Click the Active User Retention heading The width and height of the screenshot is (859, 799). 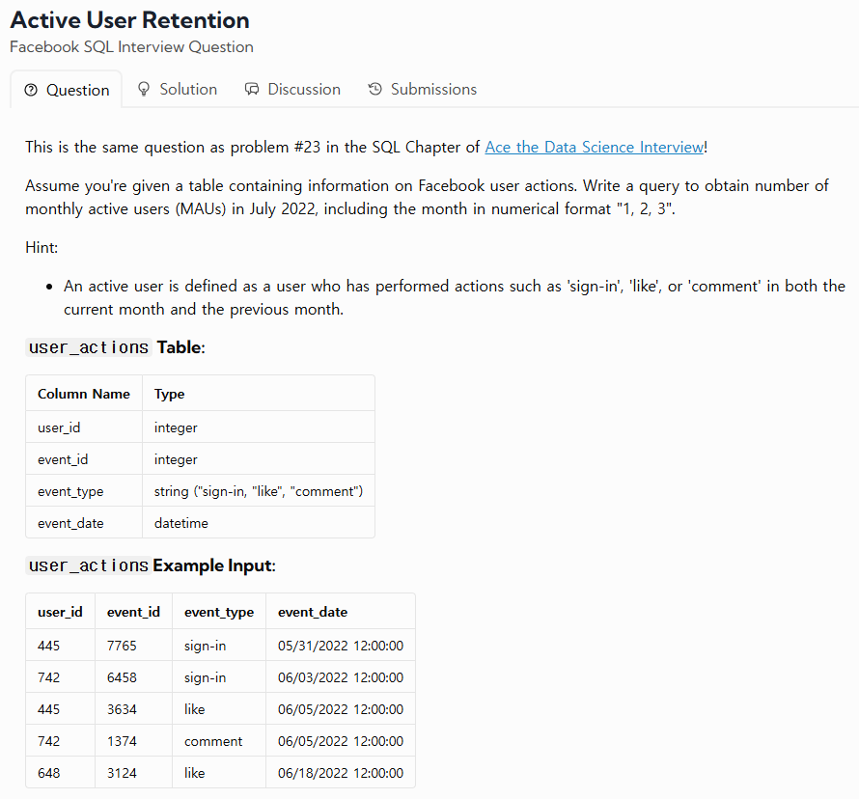[129, 19]
